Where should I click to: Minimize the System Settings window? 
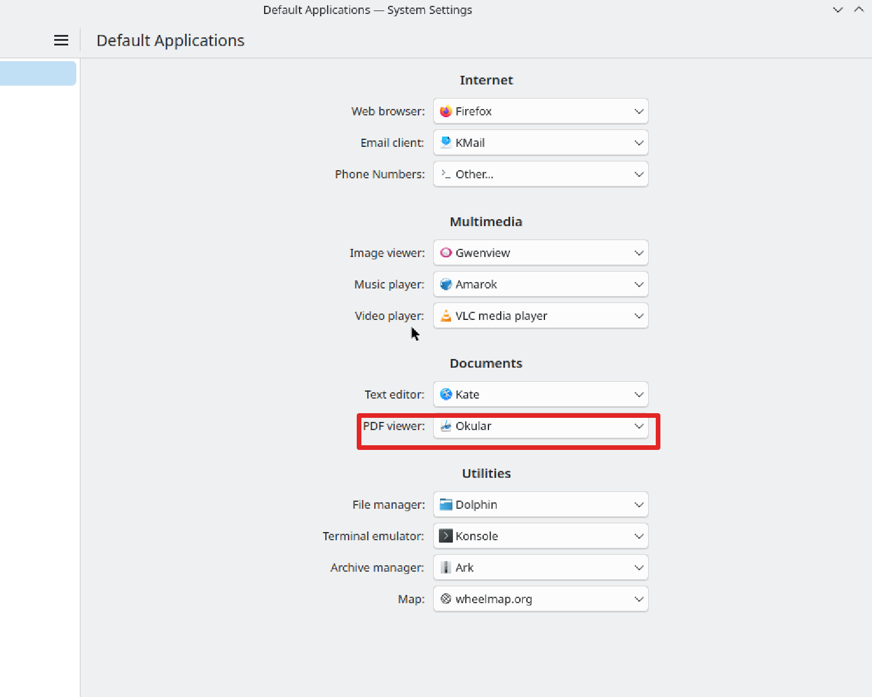pos(838,10)
